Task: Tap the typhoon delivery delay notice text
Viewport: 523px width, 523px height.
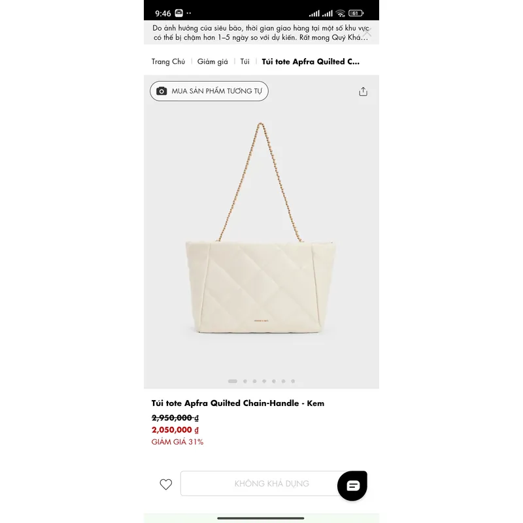Action: [255, 33]
